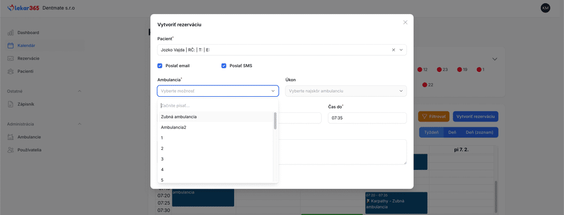Click the Dashboard sidebar icon
This screenshot has height=215, width=564.
point(11,33)
